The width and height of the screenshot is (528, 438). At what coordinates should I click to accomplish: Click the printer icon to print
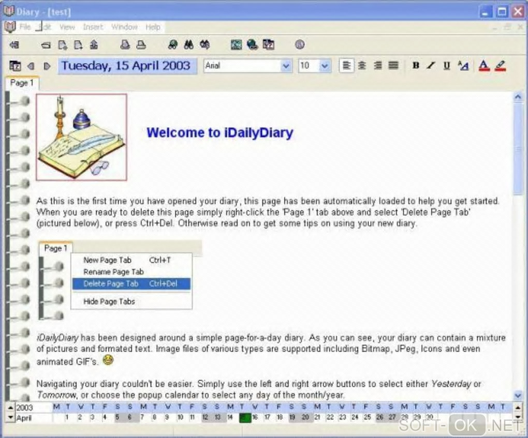point(141,45)
